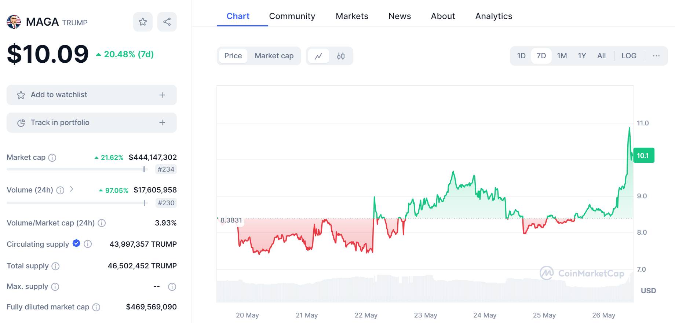The width and height of the screenshot is (675, 323).
Task: Click the $469,569,090 fully diluted value
Action: click(151, 307)
